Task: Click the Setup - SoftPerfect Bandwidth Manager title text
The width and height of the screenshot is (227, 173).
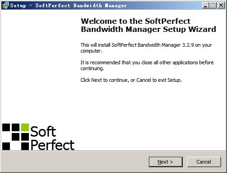Action: (69, 5)
